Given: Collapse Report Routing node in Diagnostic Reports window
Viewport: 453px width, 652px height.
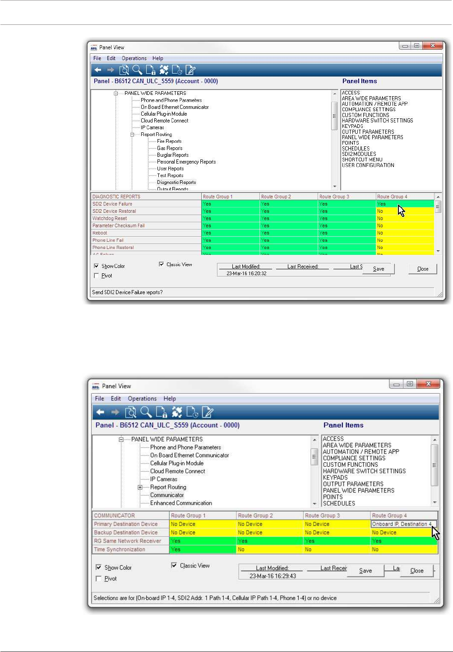Looking at the screenshot, I should pyautogui.click(x=132, y=135).
